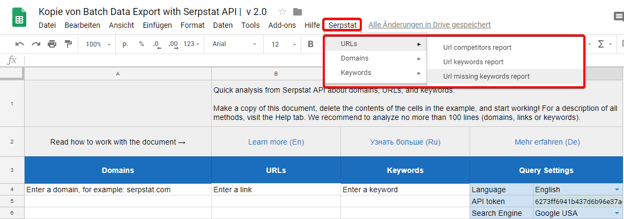The image size is (624, 219).
Task: Select the Paint format roller icon
Action: pos(68,44)
